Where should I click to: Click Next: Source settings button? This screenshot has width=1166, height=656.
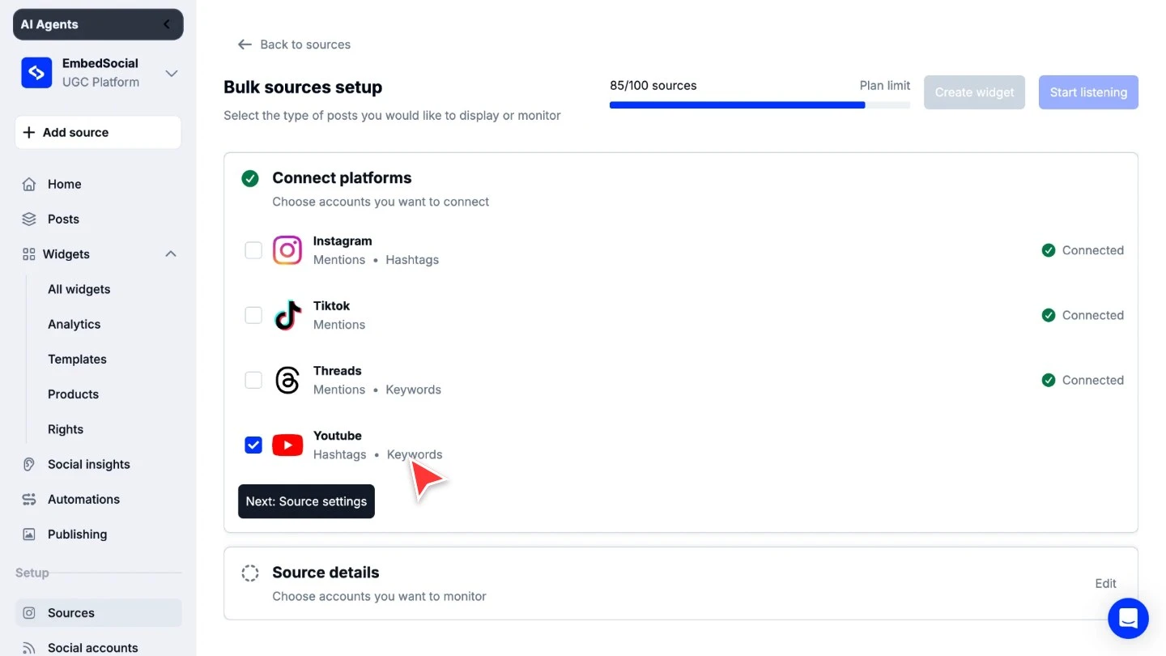point(306,501)
